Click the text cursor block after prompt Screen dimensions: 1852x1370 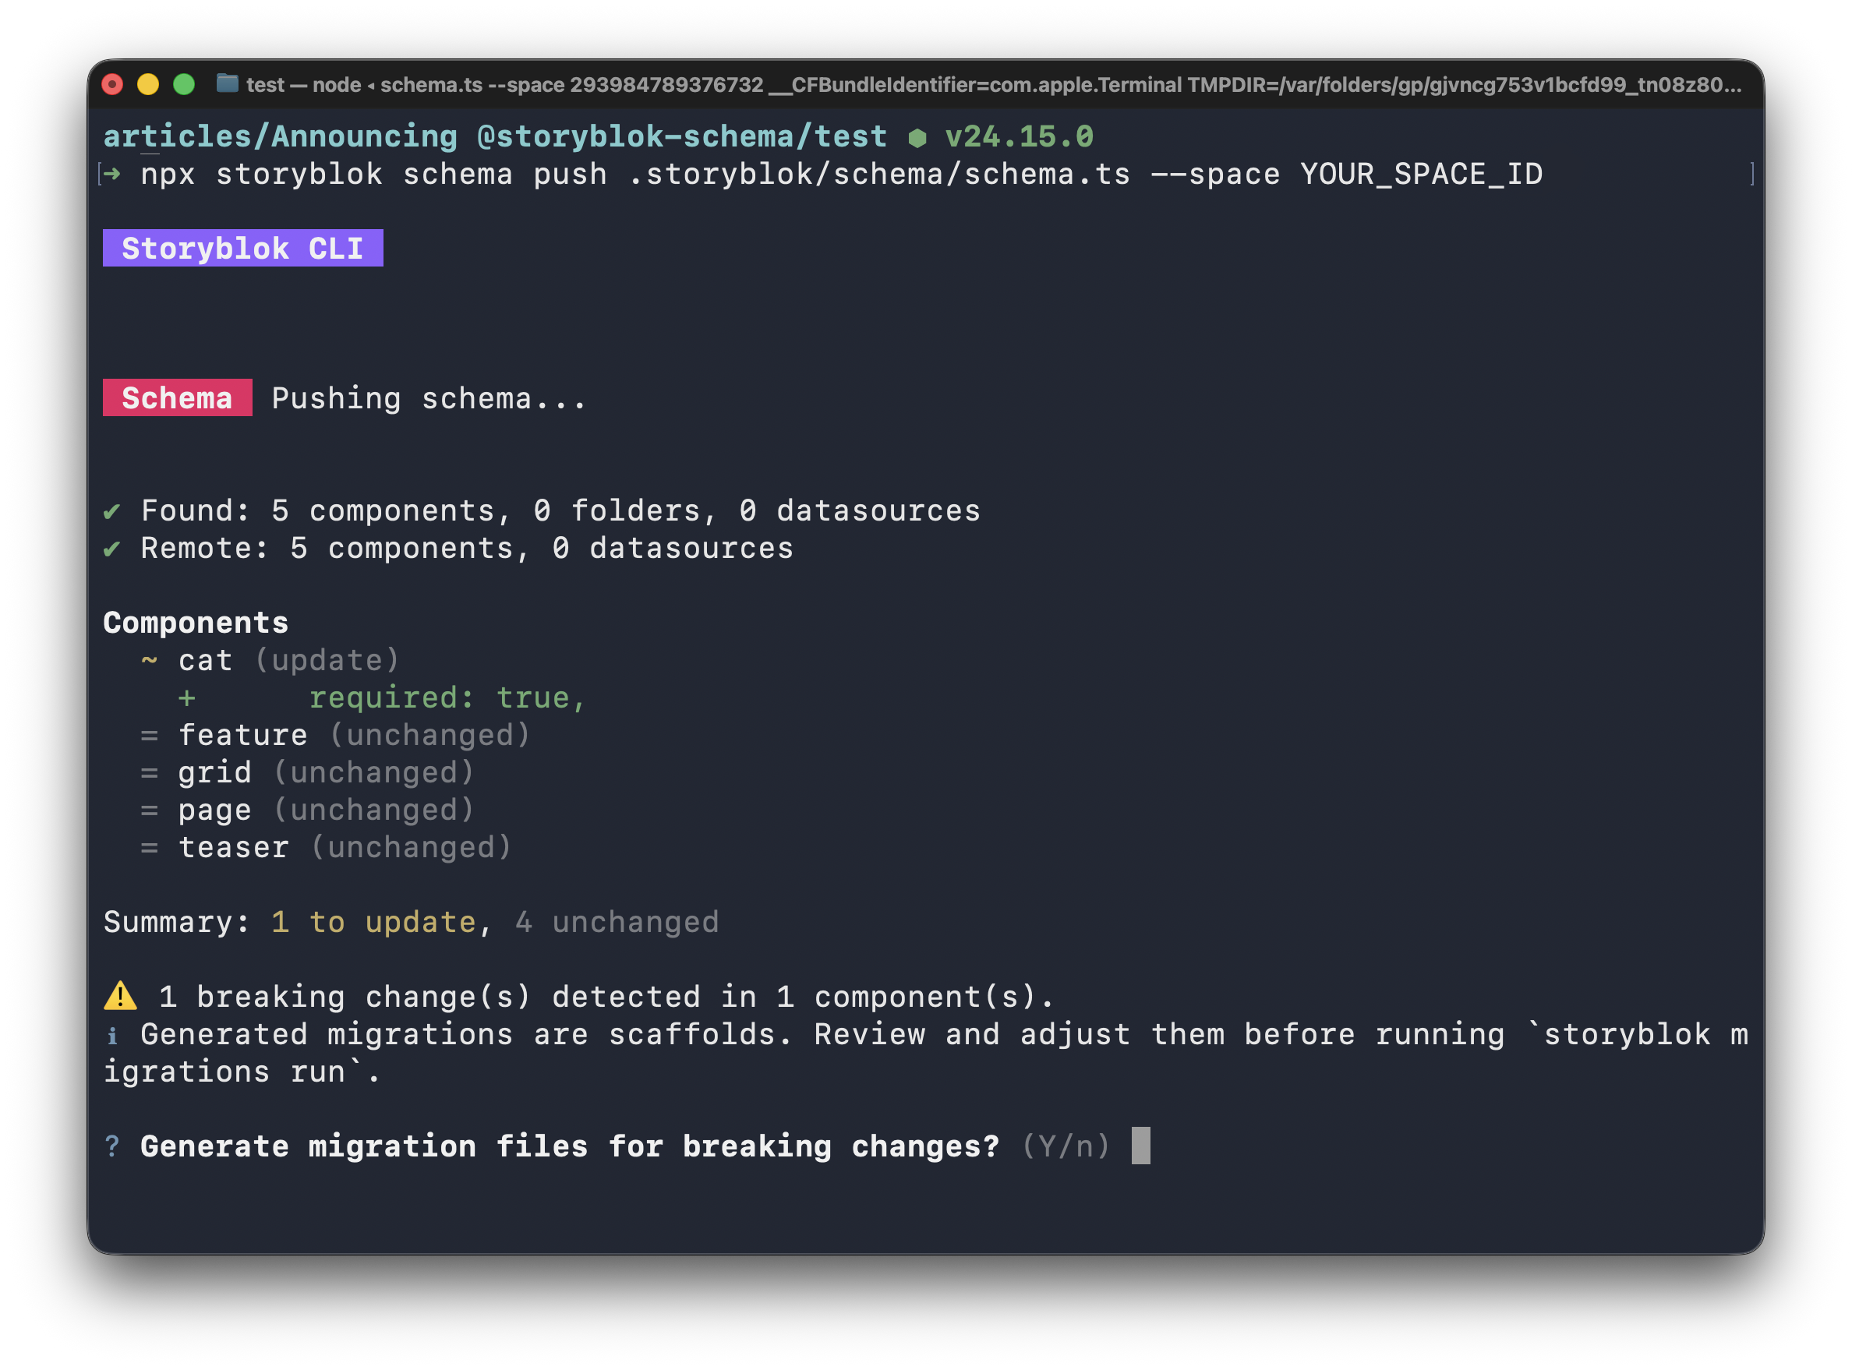click(1141, 1146)
